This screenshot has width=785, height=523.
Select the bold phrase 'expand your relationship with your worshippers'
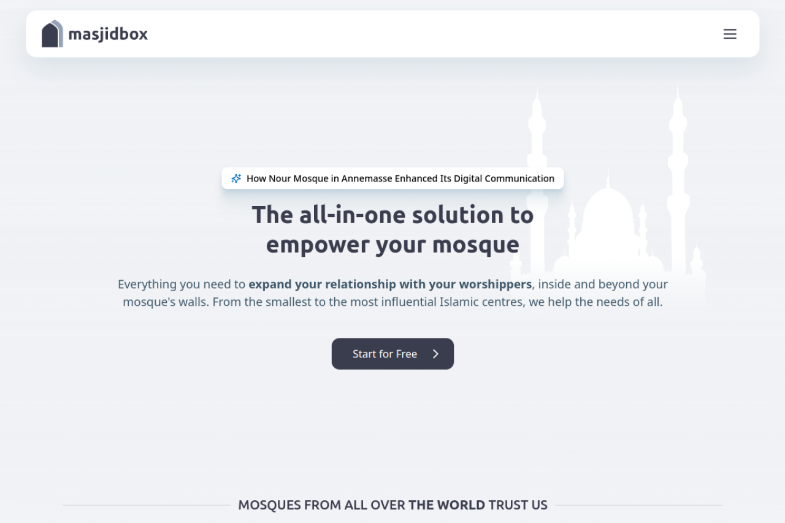pos(390,284)
